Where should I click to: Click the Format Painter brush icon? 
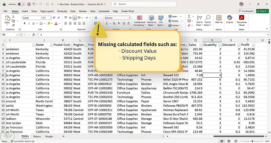(13, 25)
